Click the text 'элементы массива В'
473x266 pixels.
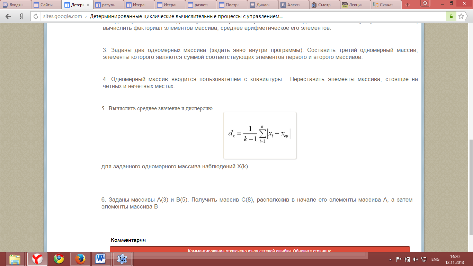pos(130,207)
